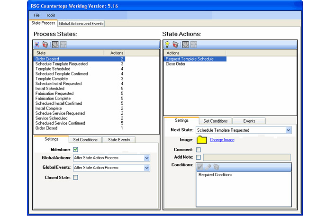Screen dimensions: 335x217
Task: Click the Actions column header in State Actions
Action: (x=195, y=53)
